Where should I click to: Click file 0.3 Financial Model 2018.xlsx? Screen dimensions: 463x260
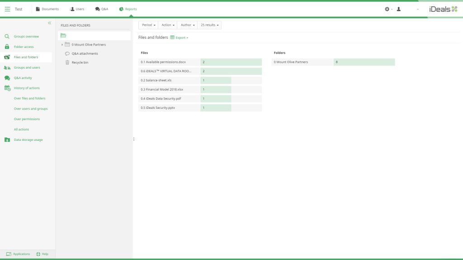coord(162,90)
